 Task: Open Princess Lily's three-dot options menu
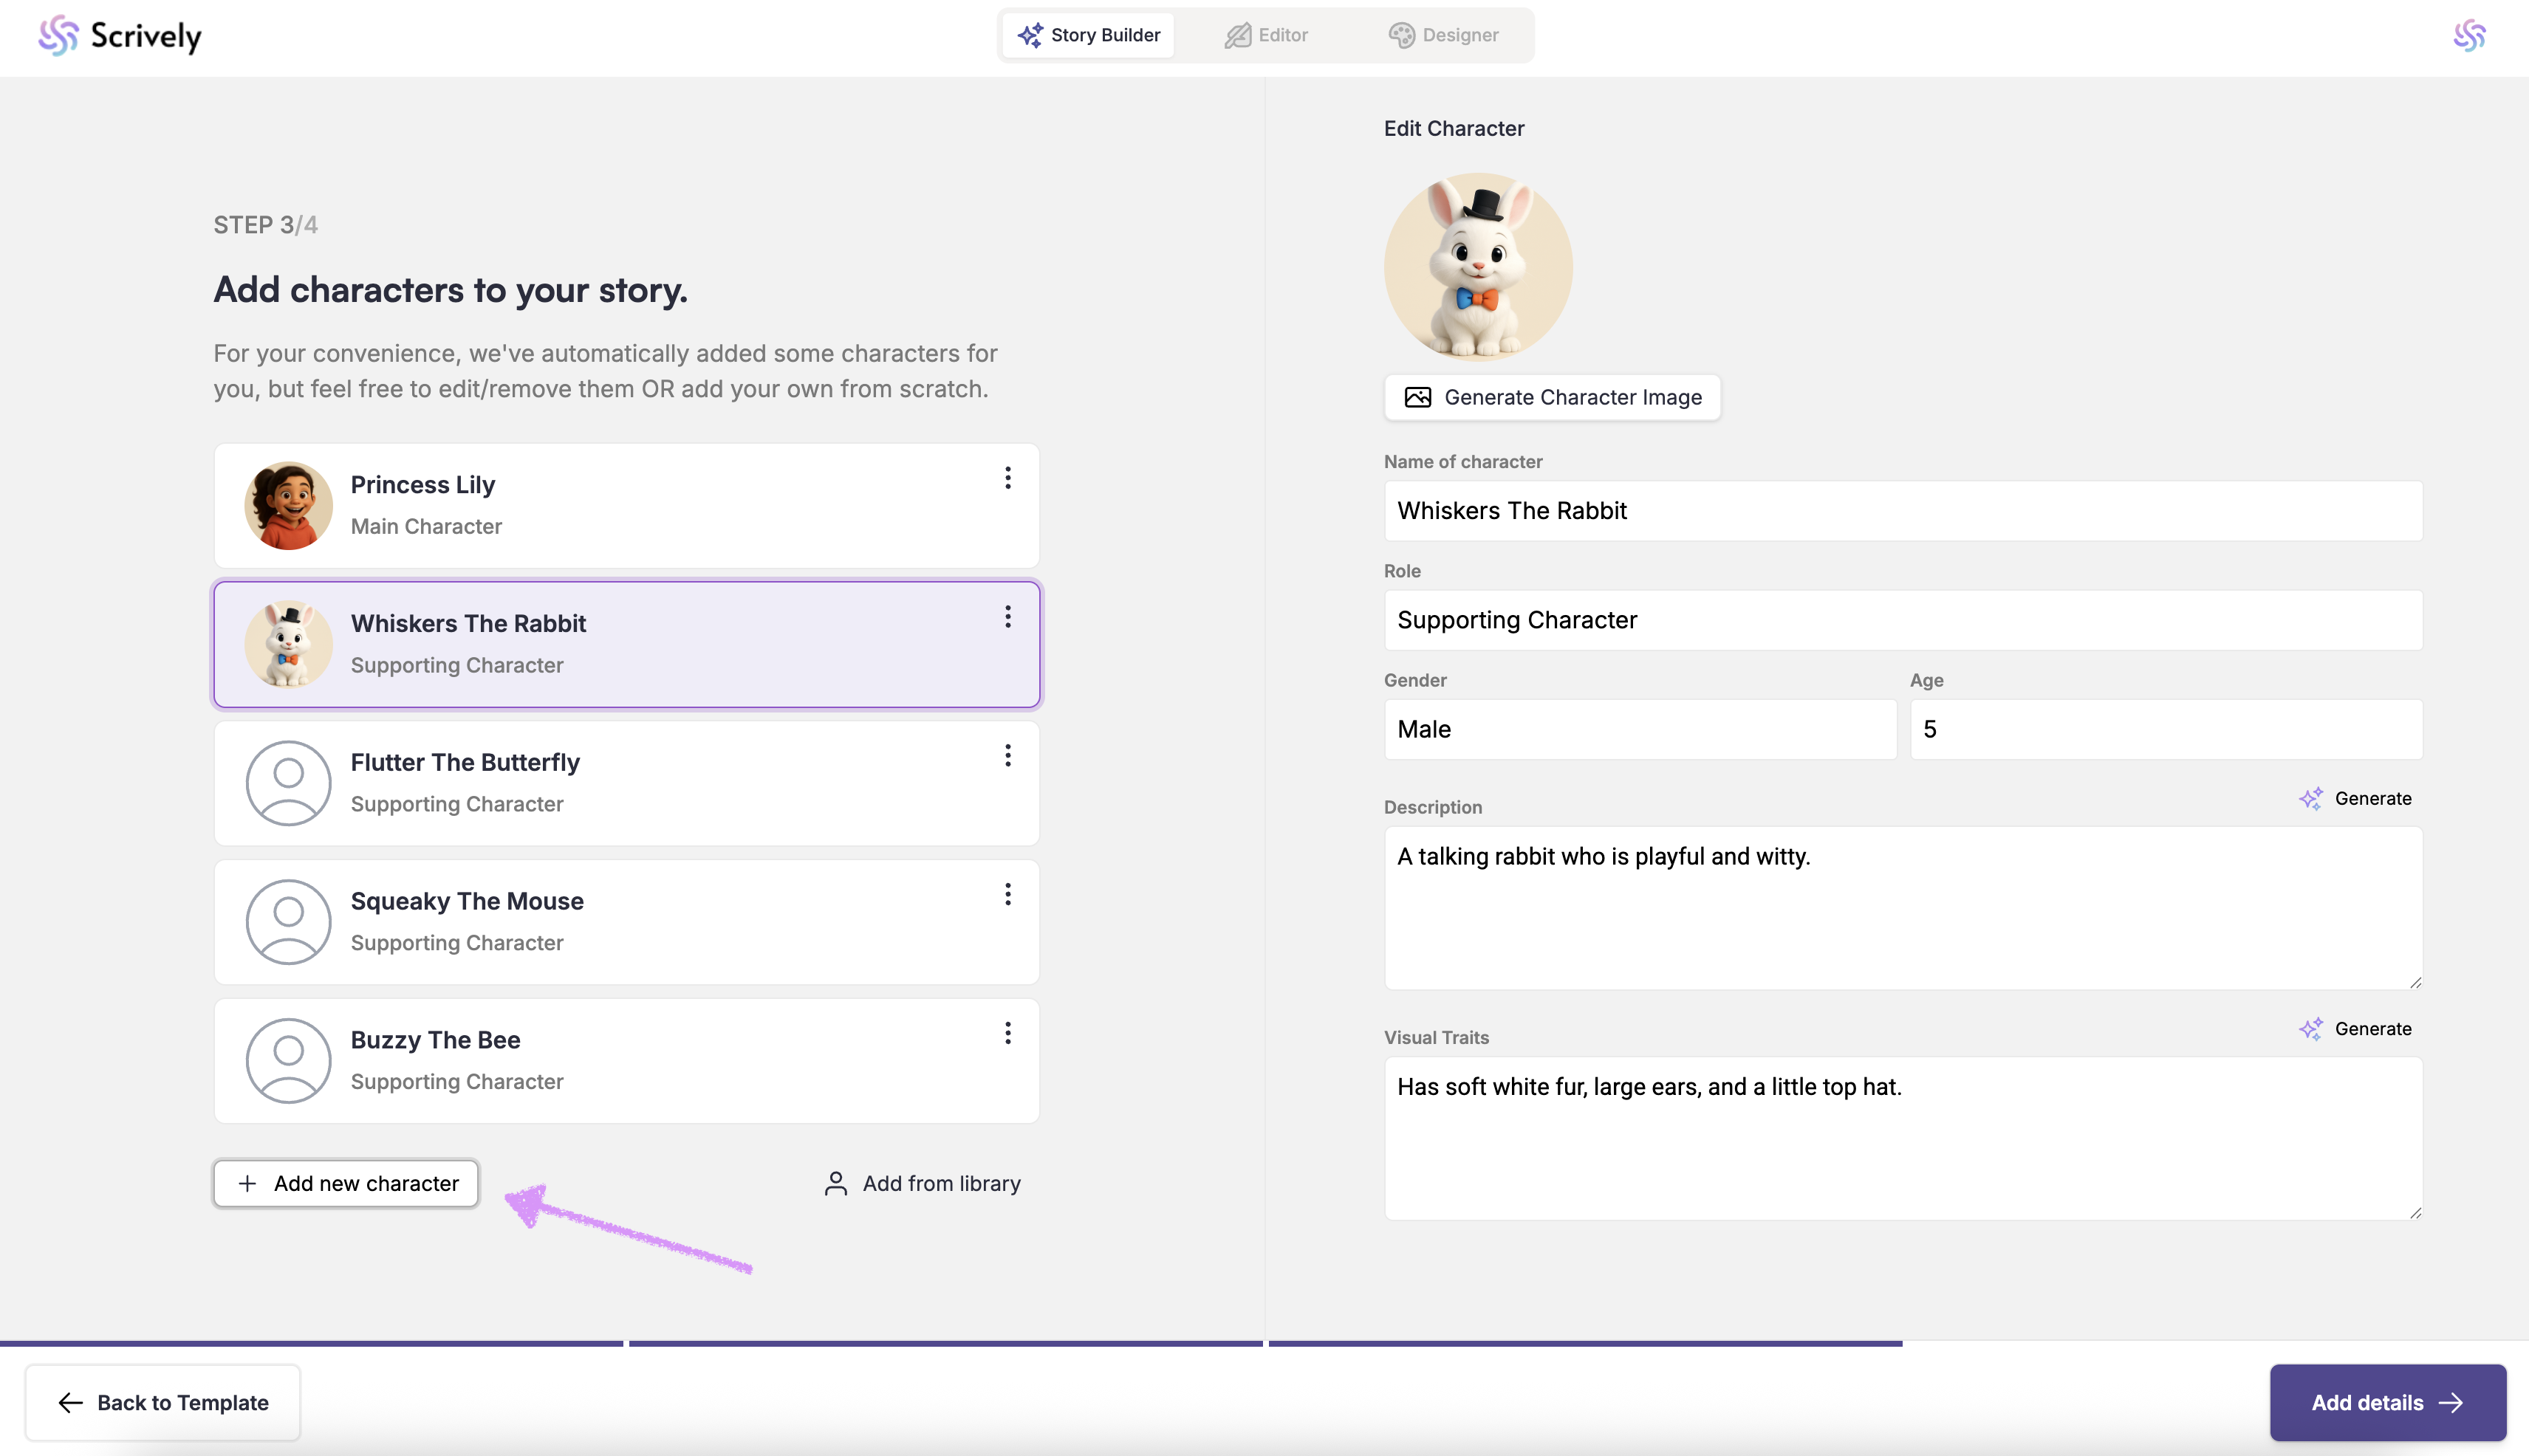(1007, 478)
